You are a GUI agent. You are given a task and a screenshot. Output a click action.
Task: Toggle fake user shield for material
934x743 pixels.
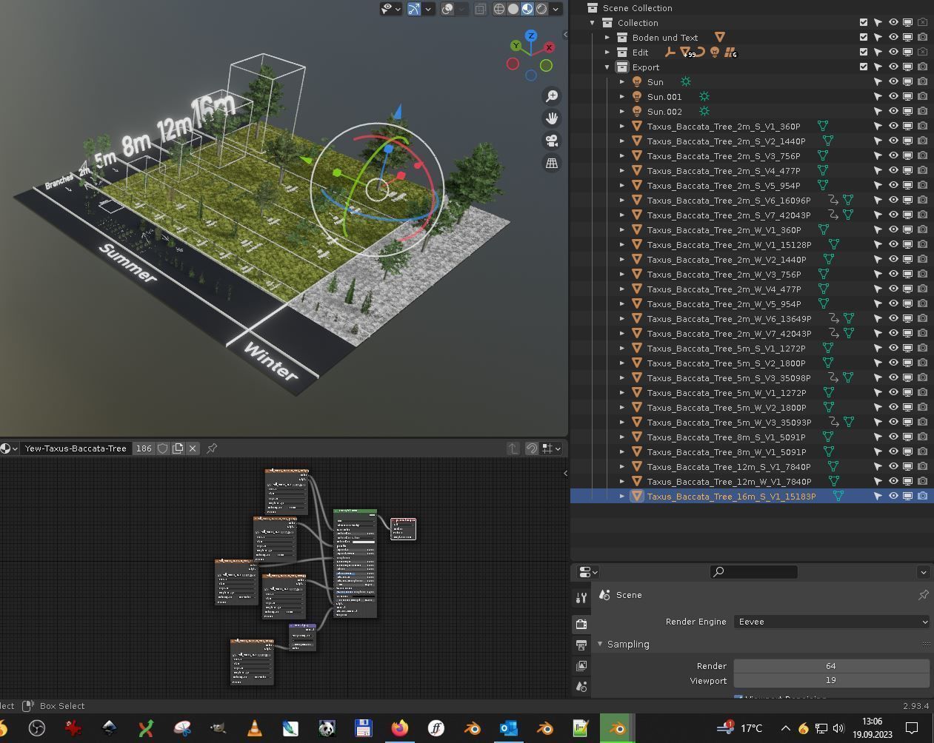[163, 448]
